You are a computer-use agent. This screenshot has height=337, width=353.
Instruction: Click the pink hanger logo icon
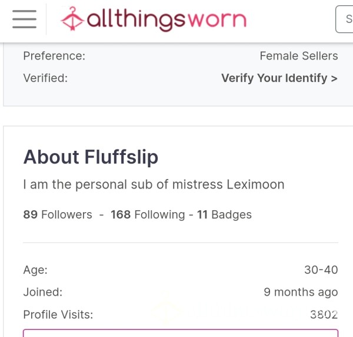point(72,19)
